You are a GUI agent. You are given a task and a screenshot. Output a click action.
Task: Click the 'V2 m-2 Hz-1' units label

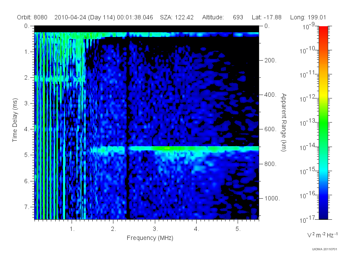[322, 235]
